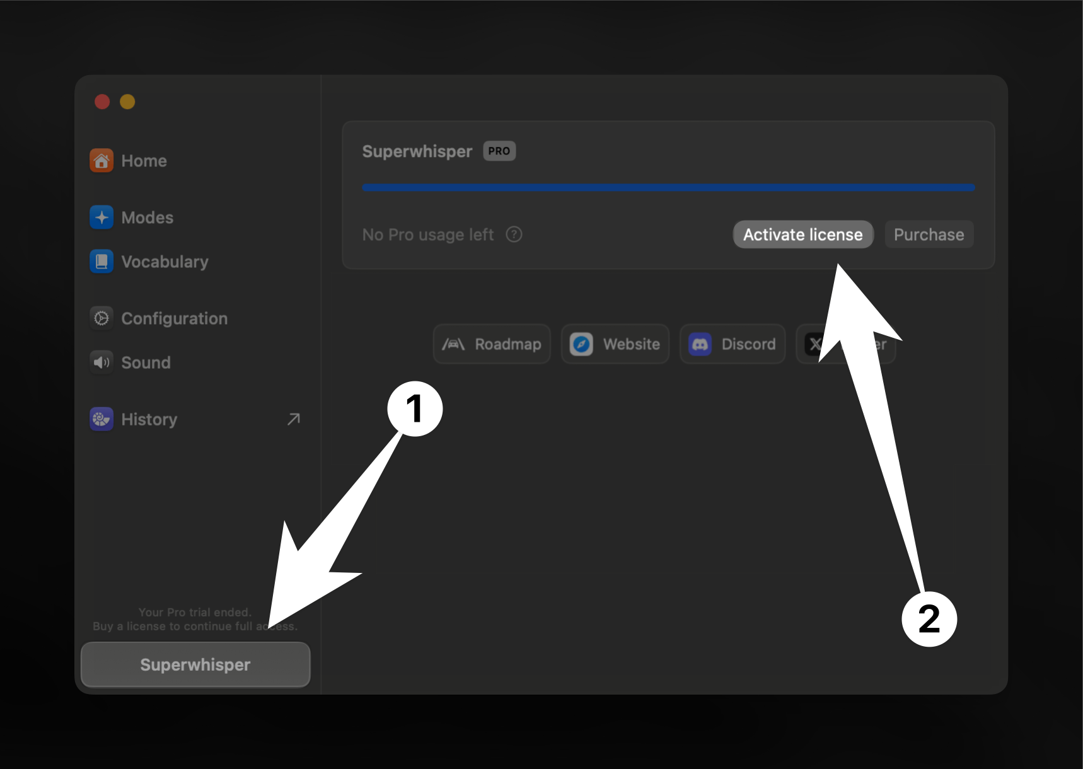Click the orange Home house icon
The height and width of the screenshot is (769, 1083).
(101, 161)
